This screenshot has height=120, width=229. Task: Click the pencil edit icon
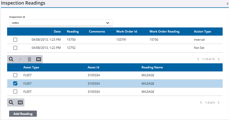pos(20,59)
